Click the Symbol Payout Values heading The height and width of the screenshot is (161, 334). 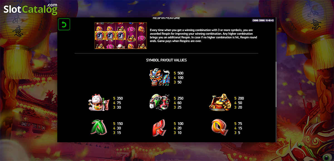coord(166,60)
